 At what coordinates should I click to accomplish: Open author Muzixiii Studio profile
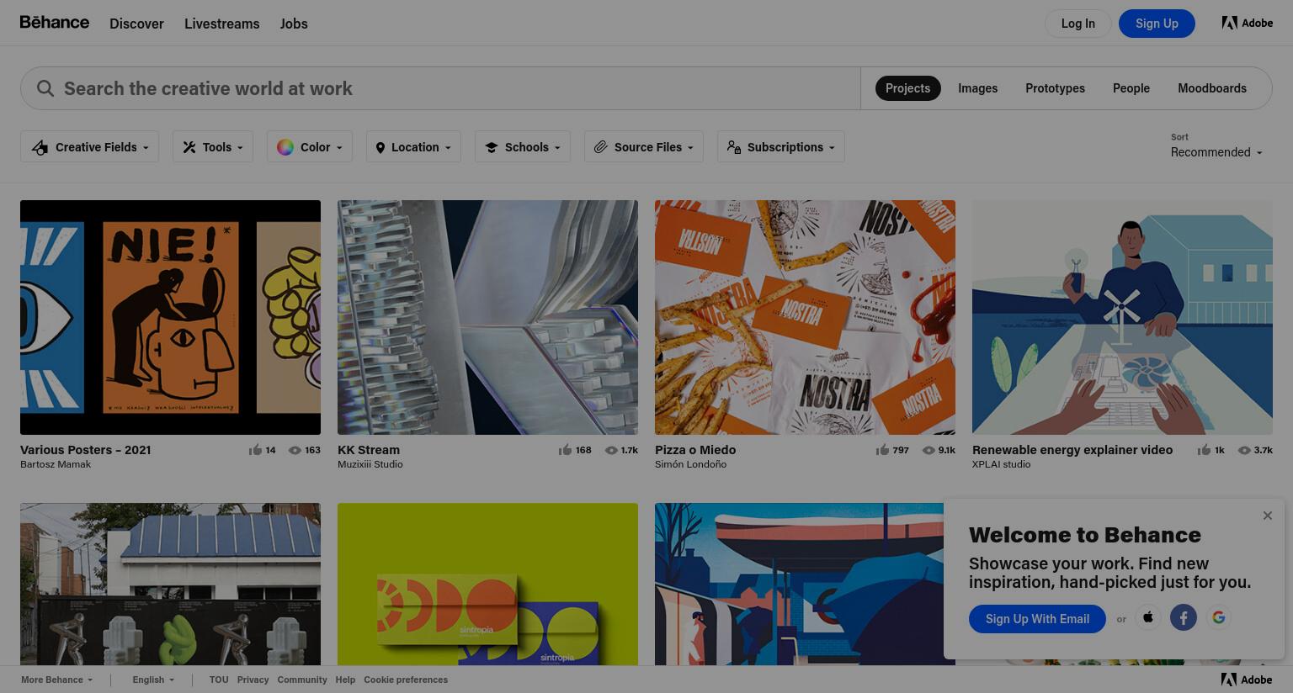click(x=370, y=464)
